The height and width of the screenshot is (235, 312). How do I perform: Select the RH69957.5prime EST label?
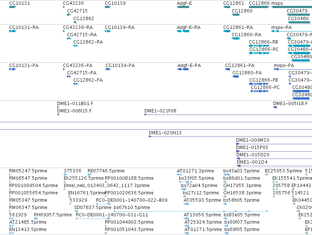click(53, 215)
